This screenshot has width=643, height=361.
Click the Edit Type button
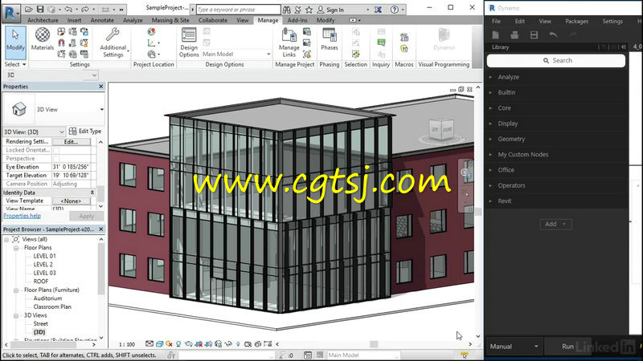click(x=85, y=132)
